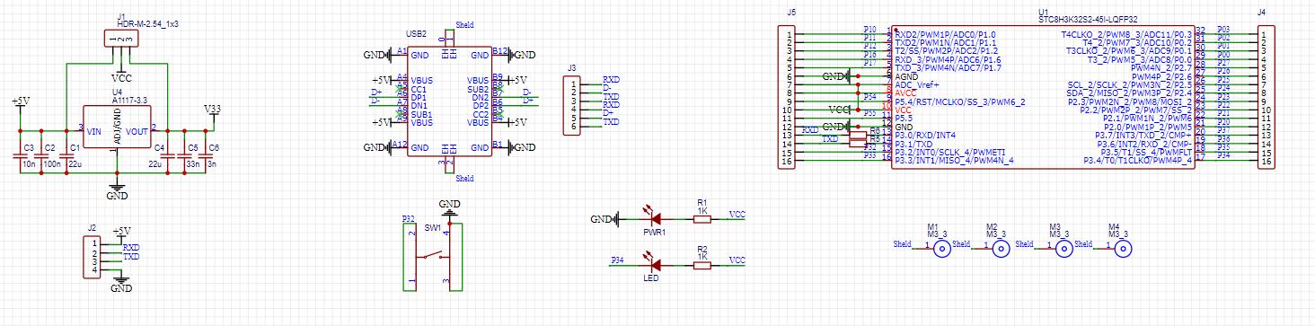Image resolution: width=1315 pixels, height=326 pixels.
Task: Click the V33 power net label
Action: (213, 109)
